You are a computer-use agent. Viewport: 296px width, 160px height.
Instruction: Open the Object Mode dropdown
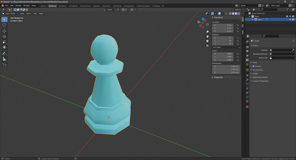click(x=10, y=14)
